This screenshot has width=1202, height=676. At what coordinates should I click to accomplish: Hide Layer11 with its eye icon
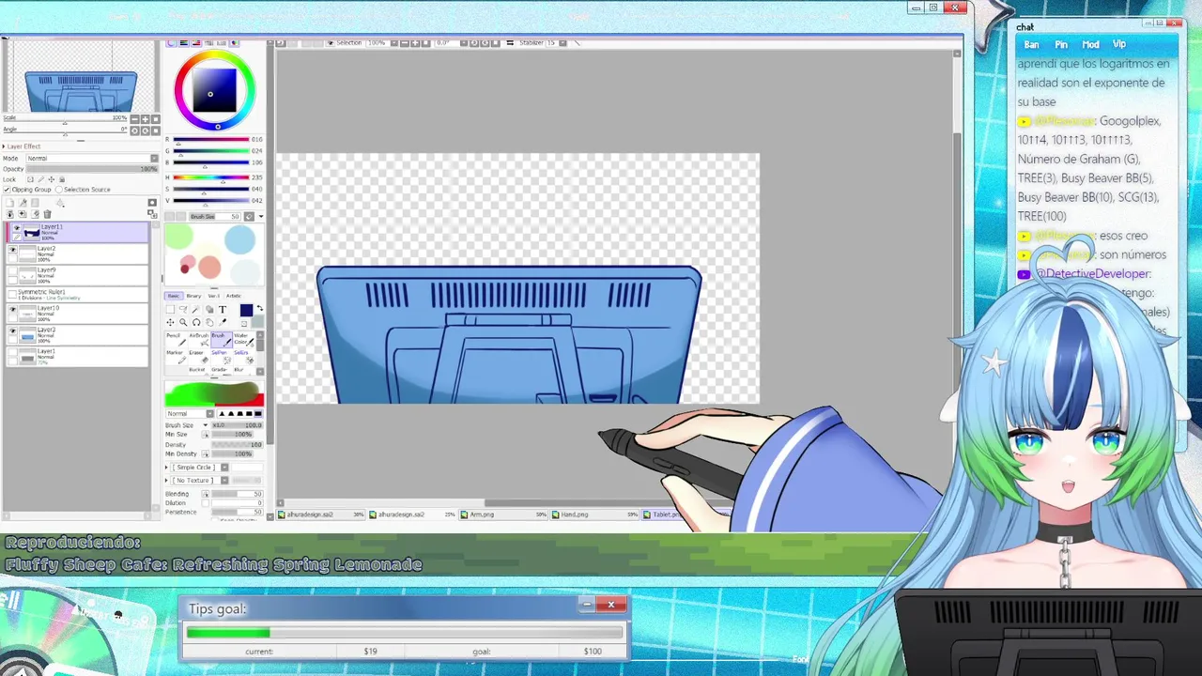click(17, 228)
